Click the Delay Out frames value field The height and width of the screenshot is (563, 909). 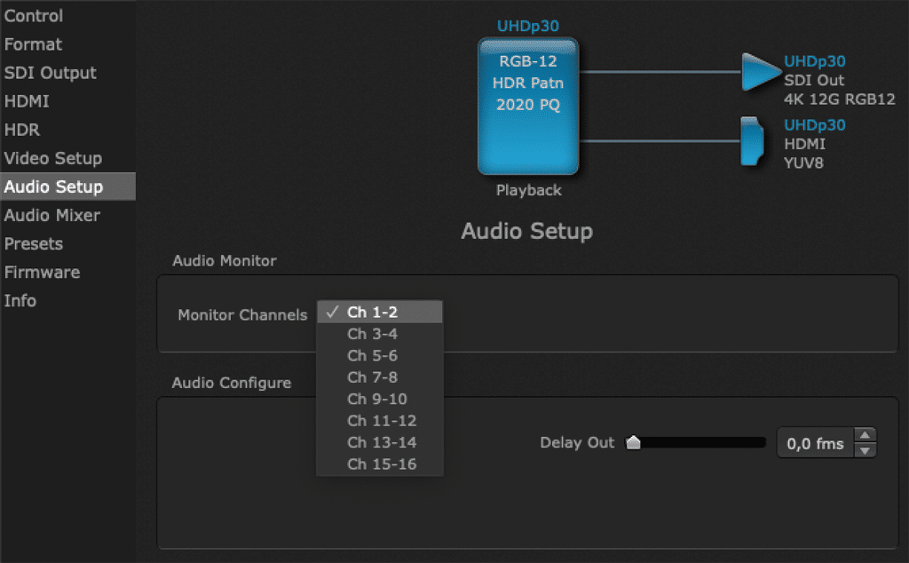coord(815,443)
